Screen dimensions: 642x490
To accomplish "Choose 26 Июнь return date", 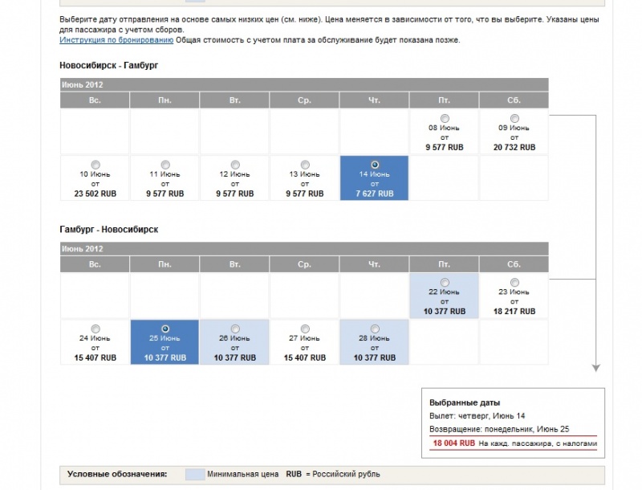I will click(x=235, y=329).
